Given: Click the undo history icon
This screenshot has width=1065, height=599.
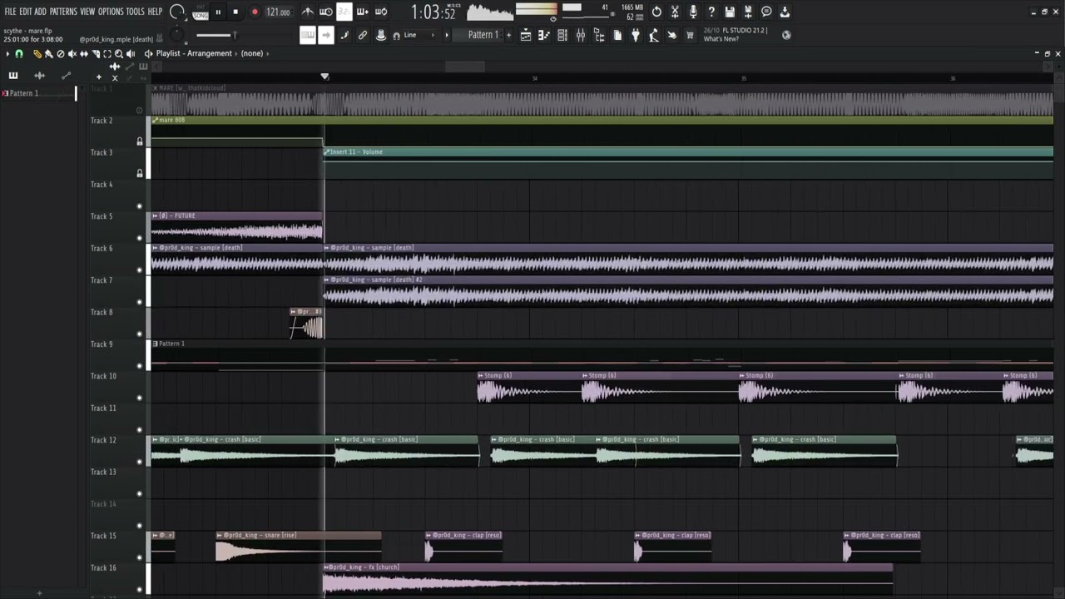Looking at the screenshot, I should [656, 12].
